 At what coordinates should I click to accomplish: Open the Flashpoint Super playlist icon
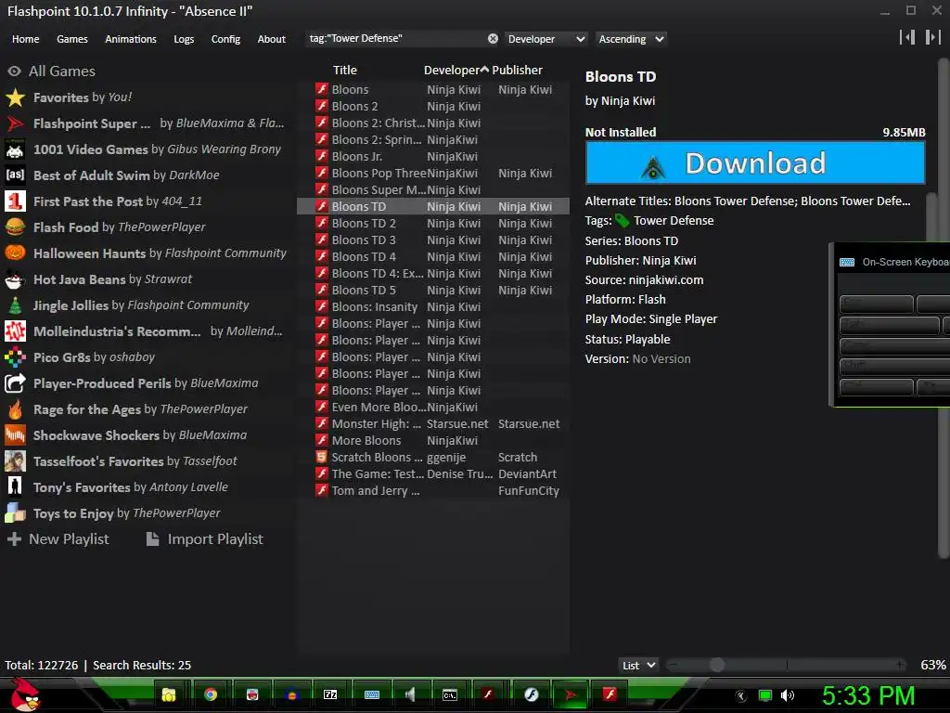15,123
